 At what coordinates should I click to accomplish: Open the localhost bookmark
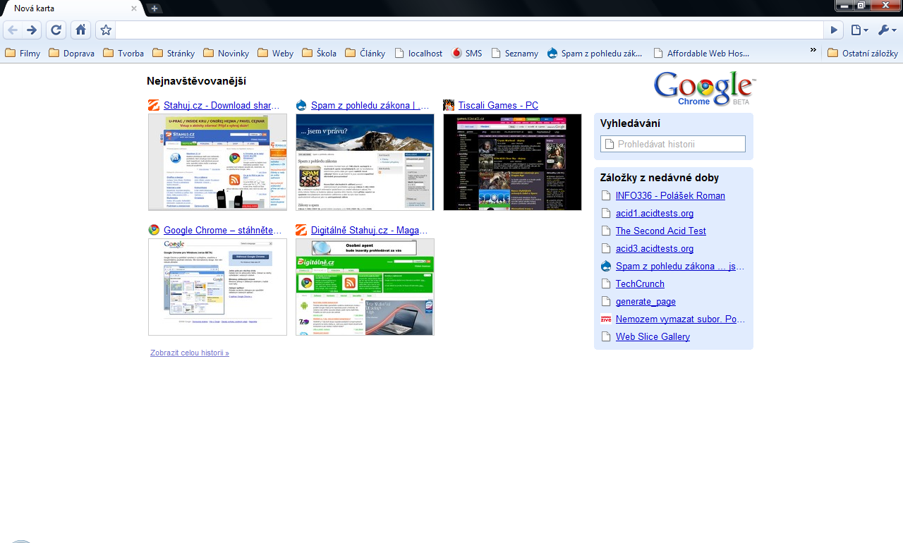click(418, 53)
